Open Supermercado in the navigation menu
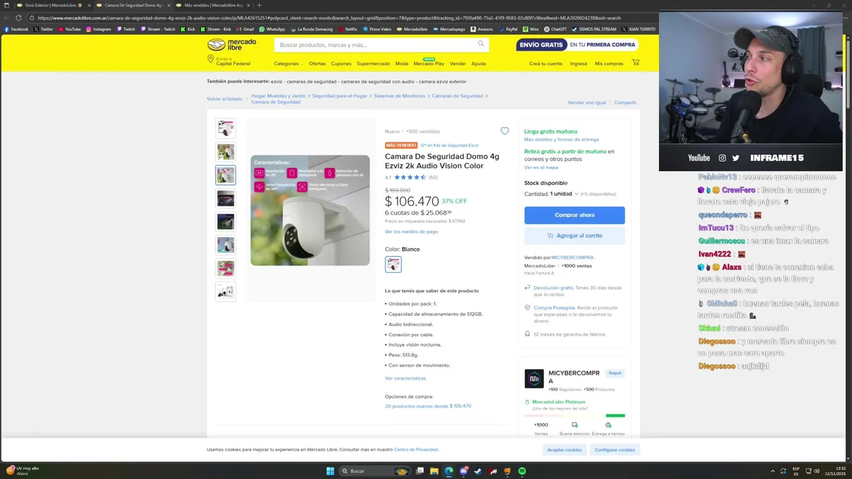Screen dimensions: 852x479 [373, 64]
